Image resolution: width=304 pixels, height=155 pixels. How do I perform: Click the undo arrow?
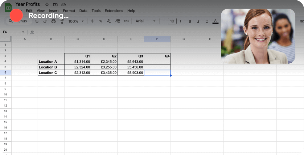[37, 21]
